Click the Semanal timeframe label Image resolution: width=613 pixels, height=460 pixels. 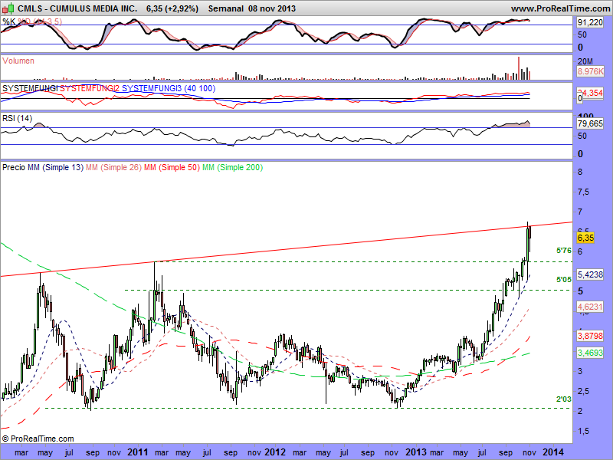coord(226,8)
